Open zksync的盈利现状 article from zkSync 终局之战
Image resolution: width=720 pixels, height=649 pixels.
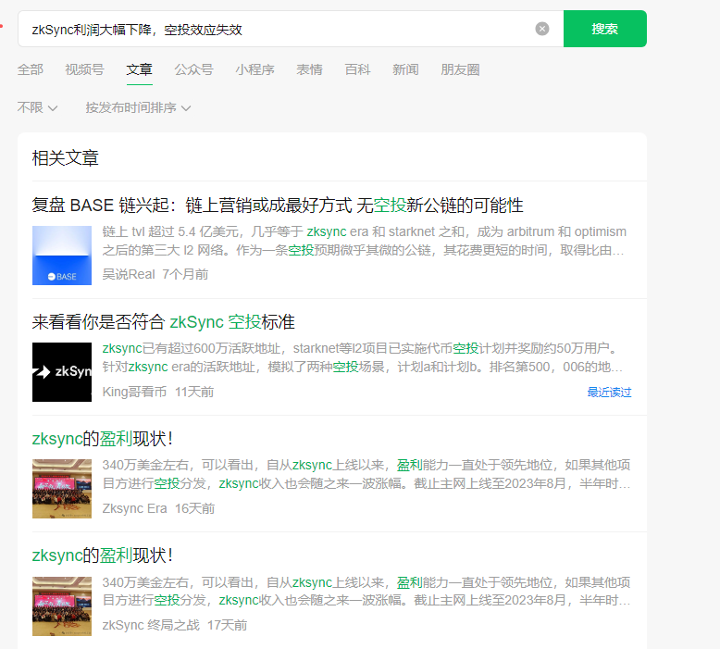click(x=103, y=555)
